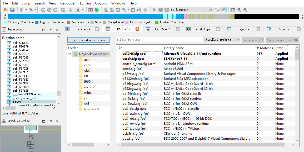Image resolution: width=304 pixels, height=152 pixels.
Task: Start process with play button
Action: point(155,10)
